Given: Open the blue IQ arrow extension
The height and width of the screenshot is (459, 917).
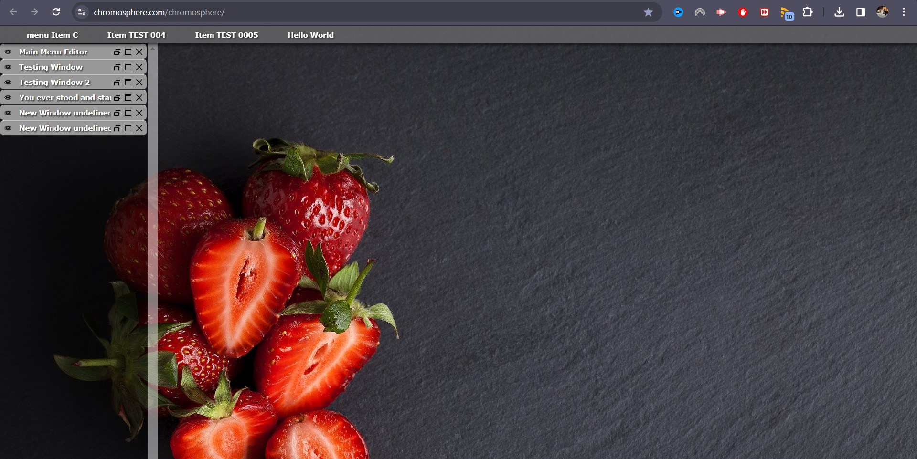Looking at the screenshot, I should 678,12.
